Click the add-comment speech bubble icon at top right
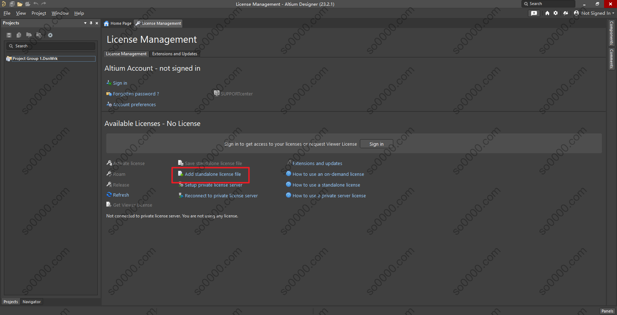The image size is (617, 315). click(534, 13)
